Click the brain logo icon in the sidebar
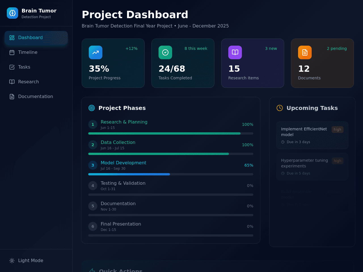The image size is (363, 272). (12, 13)
